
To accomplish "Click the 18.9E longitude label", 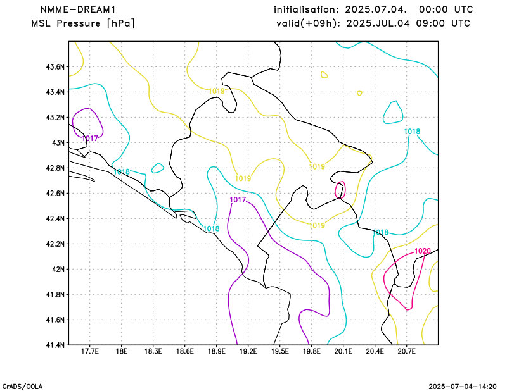I will 216,351.
